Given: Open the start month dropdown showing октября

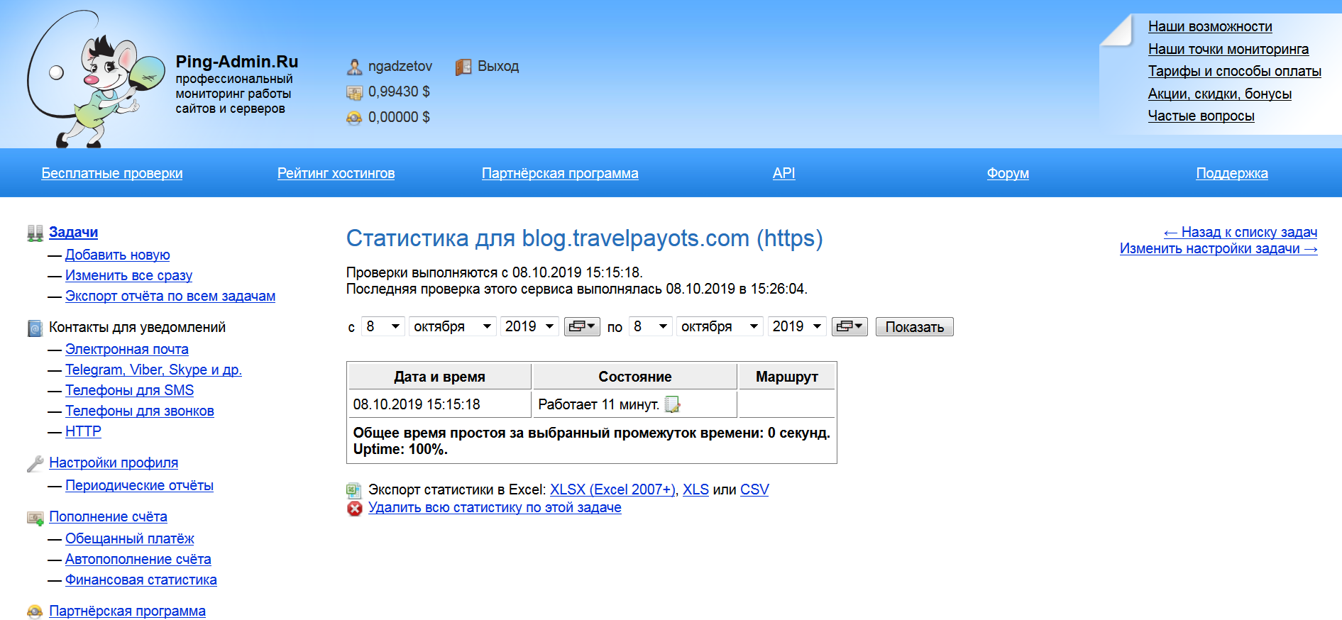Looking at the screenshot, I should pos(452,326).
